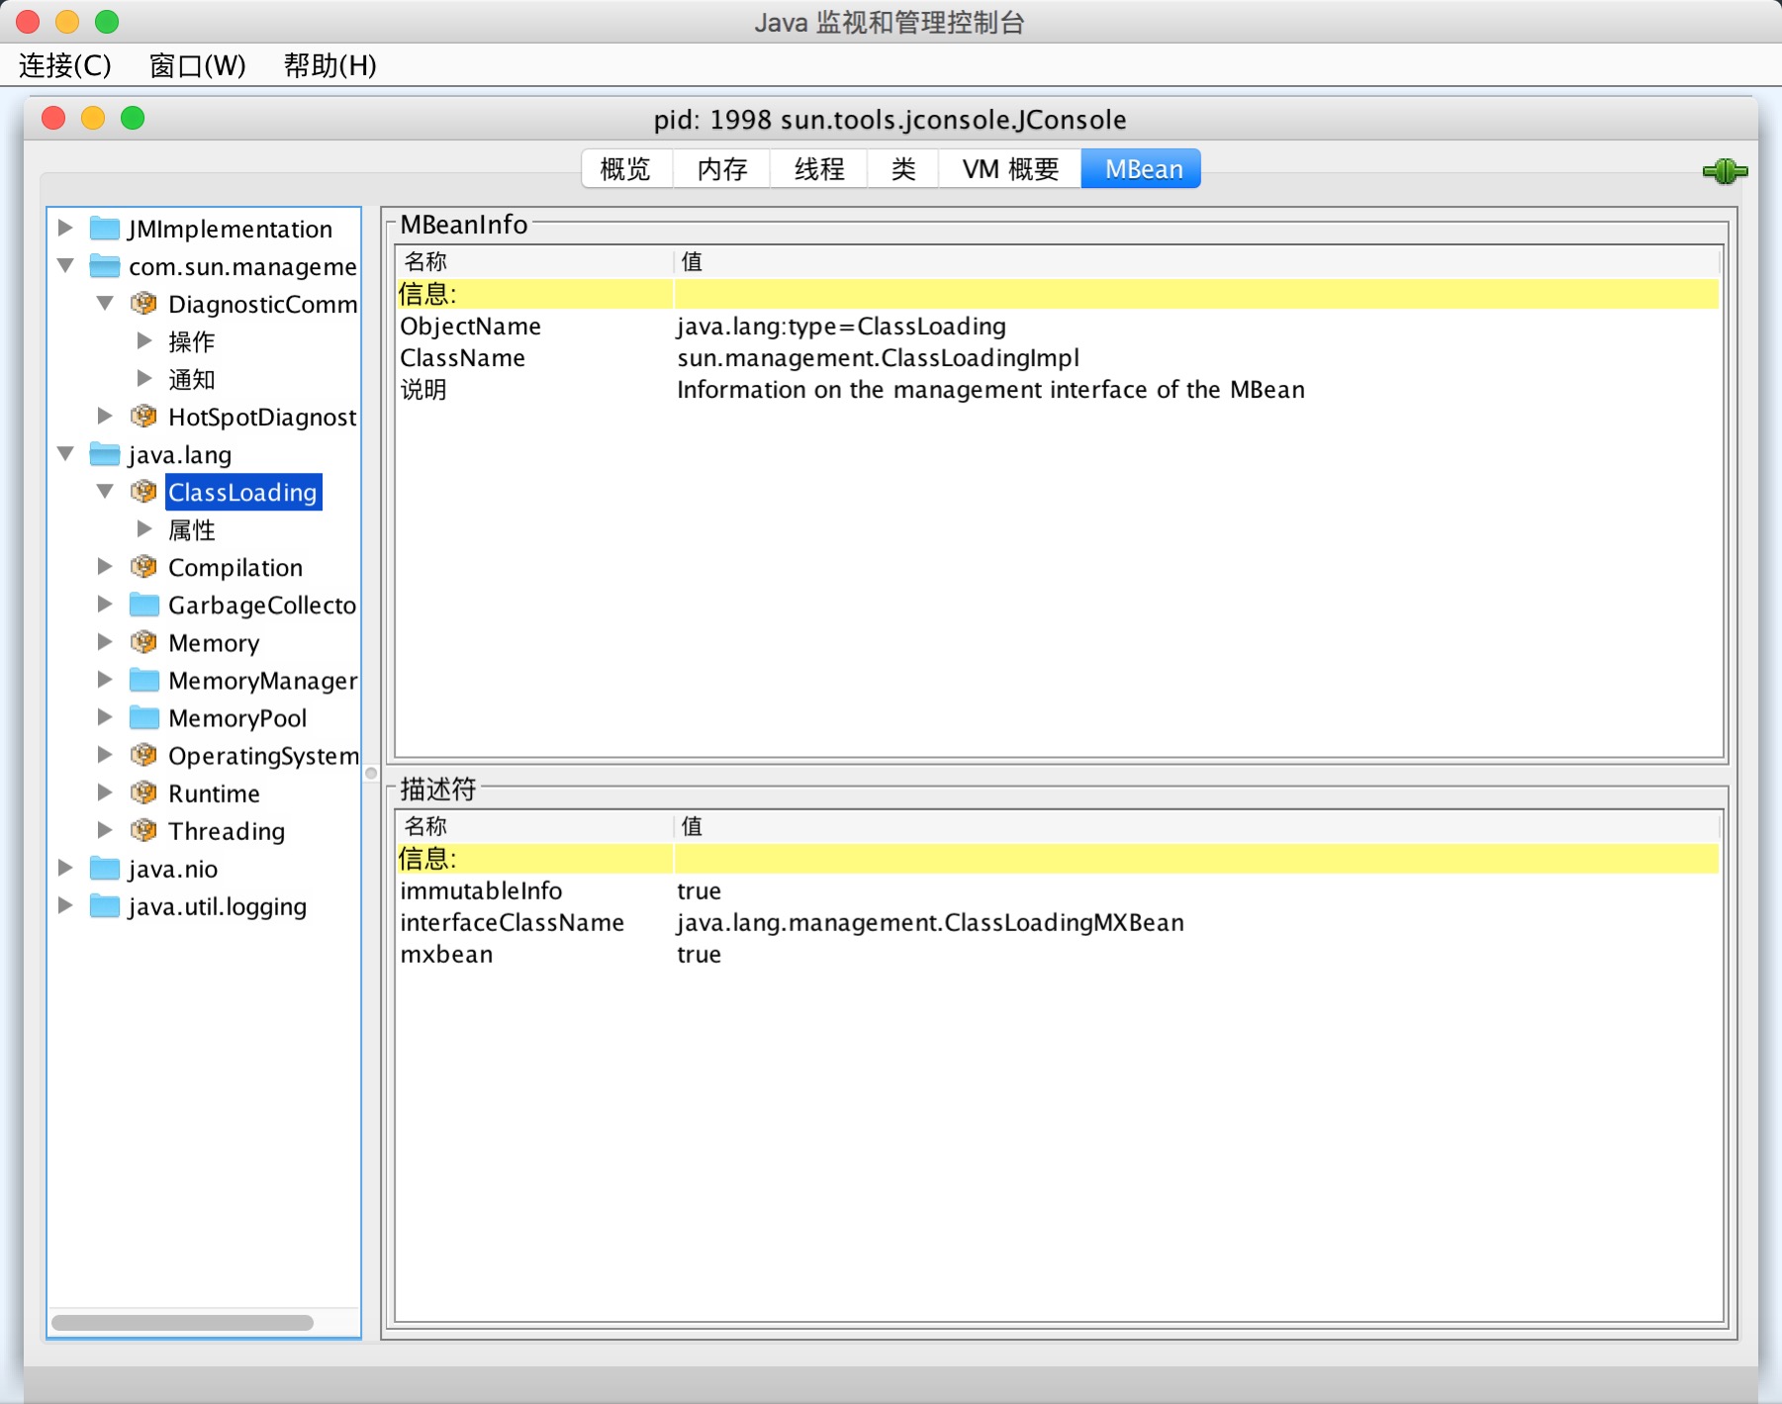Switch to the 内存 tab
1782x1404 pixels.
721,169
